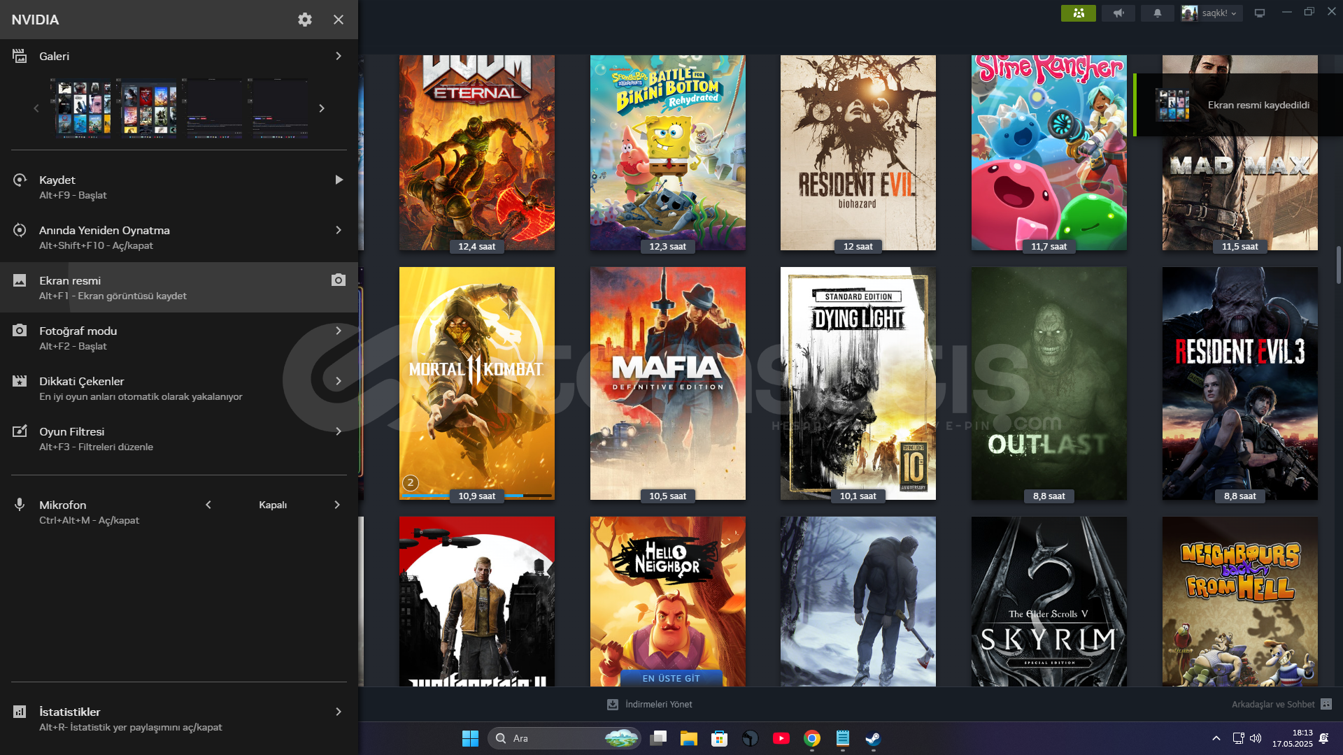
Task: Open Microsoft Store from taskbar
Action: click(x=720, y=738)
